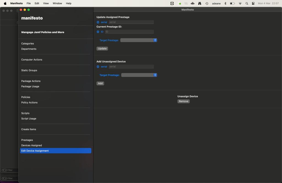Click the serial field under Update Assigned Prestage
Screen dimensions: 282x183
point(131,22)
